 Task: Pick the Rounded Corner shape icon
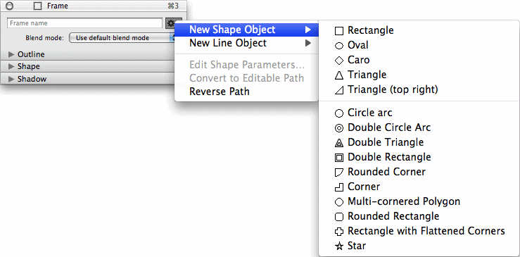339,173
